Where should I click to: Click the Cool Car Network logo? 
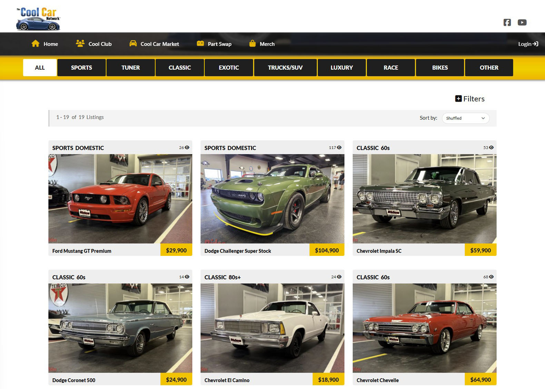(38, 19)
